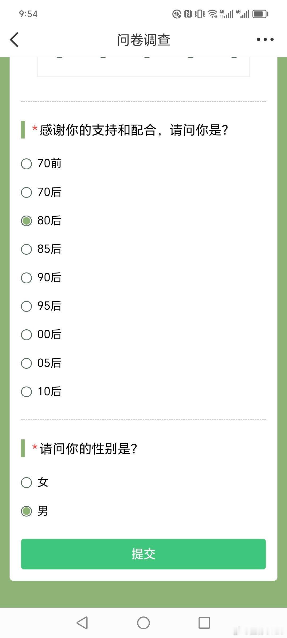The image size is (287, 638).
Task: Submit the survey with 提交 button
Action: point(143,554)
